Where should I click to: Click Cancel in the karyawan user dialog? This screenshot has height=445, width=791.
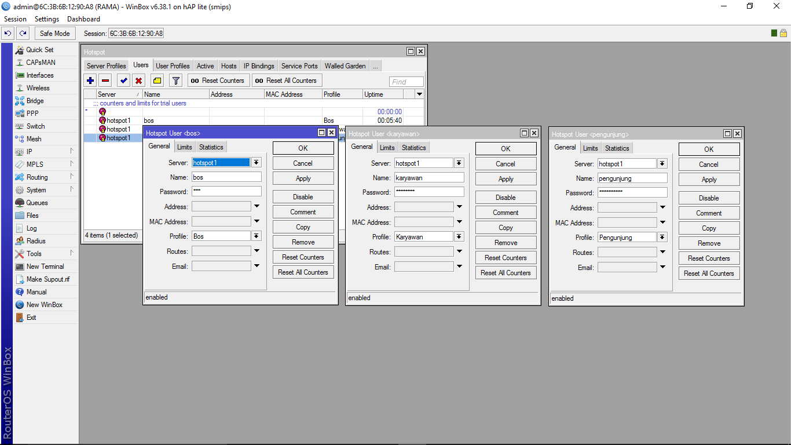coord(506,164)
